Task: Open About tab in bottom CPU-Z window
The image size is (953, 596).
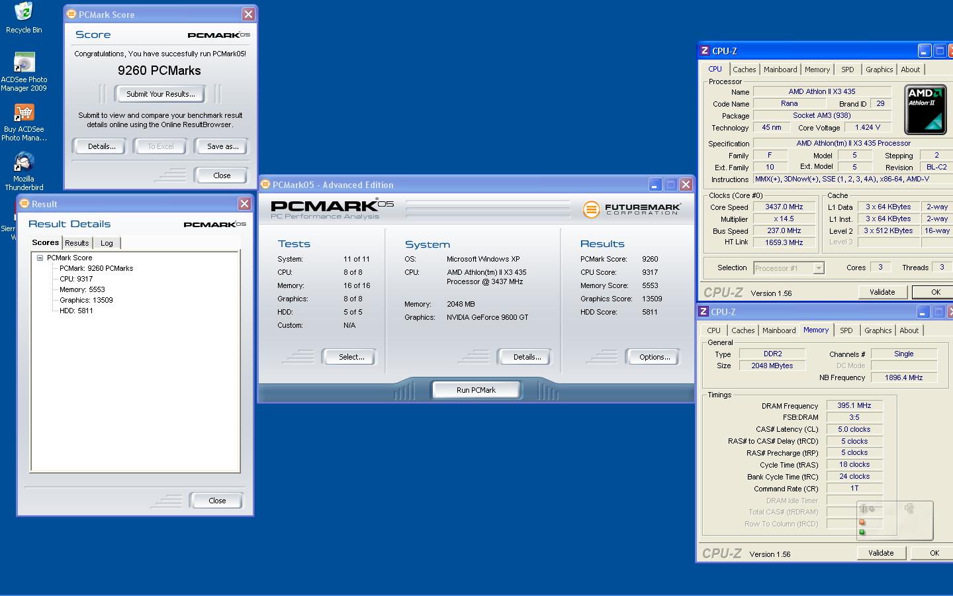Action: (909, 330)
